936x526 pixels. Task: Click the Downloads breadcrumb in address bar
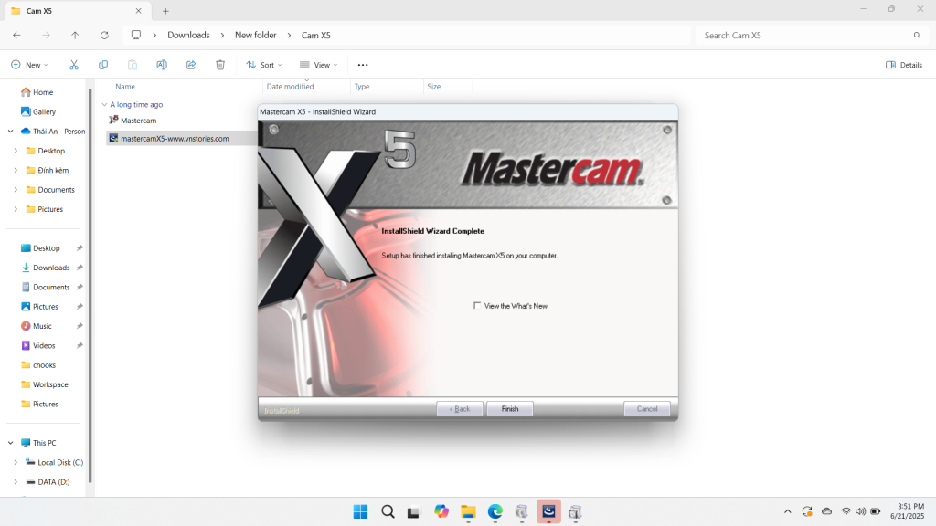pos(188,36)
